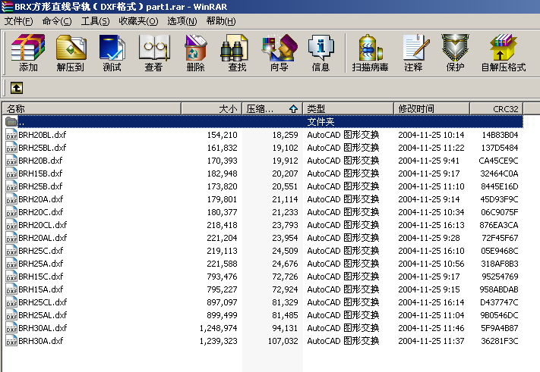Open the 帮助(H) menu
The height and width of the screenshot is (372, 540).
221,21
